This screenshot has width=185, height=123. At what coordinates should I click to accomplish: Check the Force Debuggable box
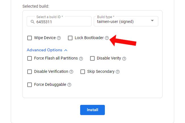coord(30,85)
